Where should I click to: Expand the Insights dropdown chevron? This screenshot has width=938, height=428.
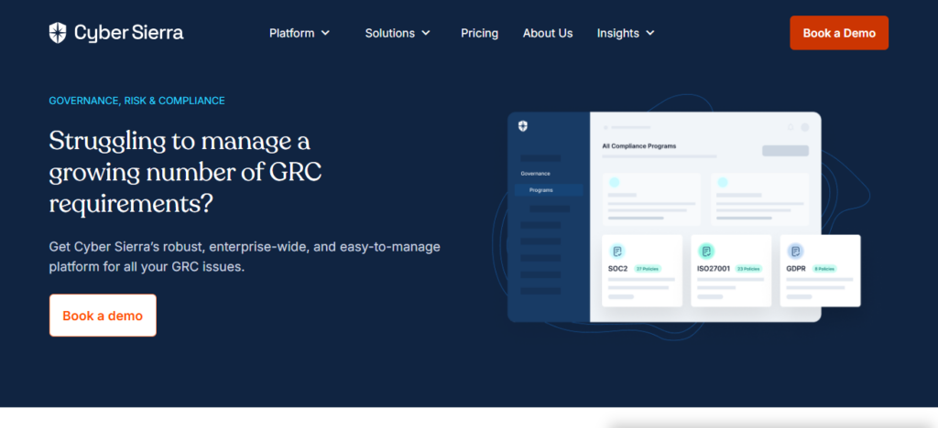(650, 33)
